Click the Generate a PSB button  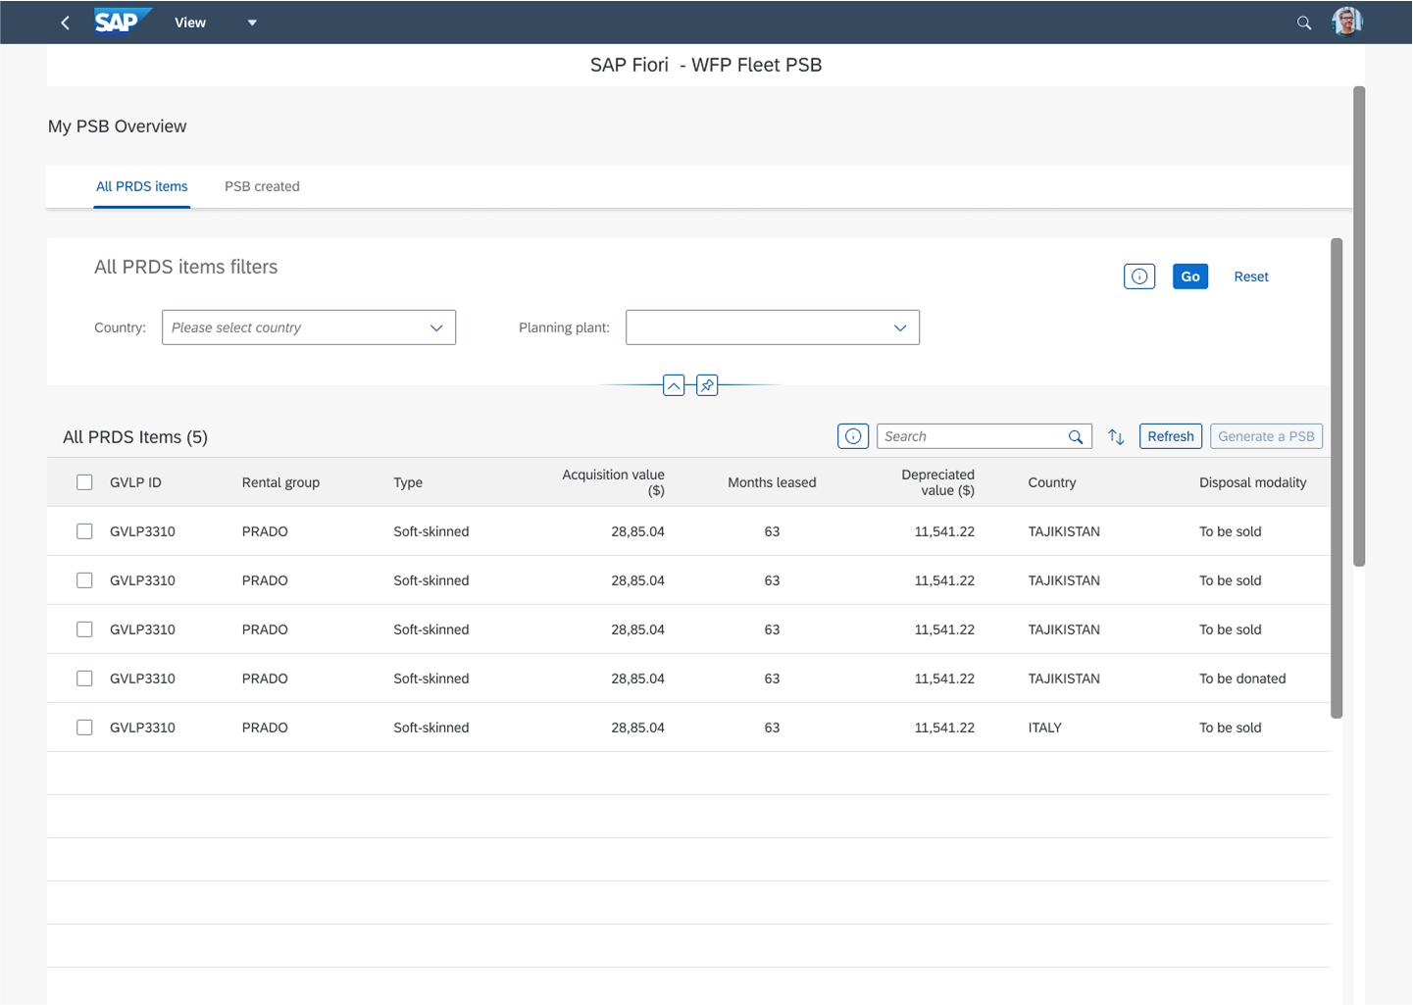pyautogui.click(x=1266, y=436)
